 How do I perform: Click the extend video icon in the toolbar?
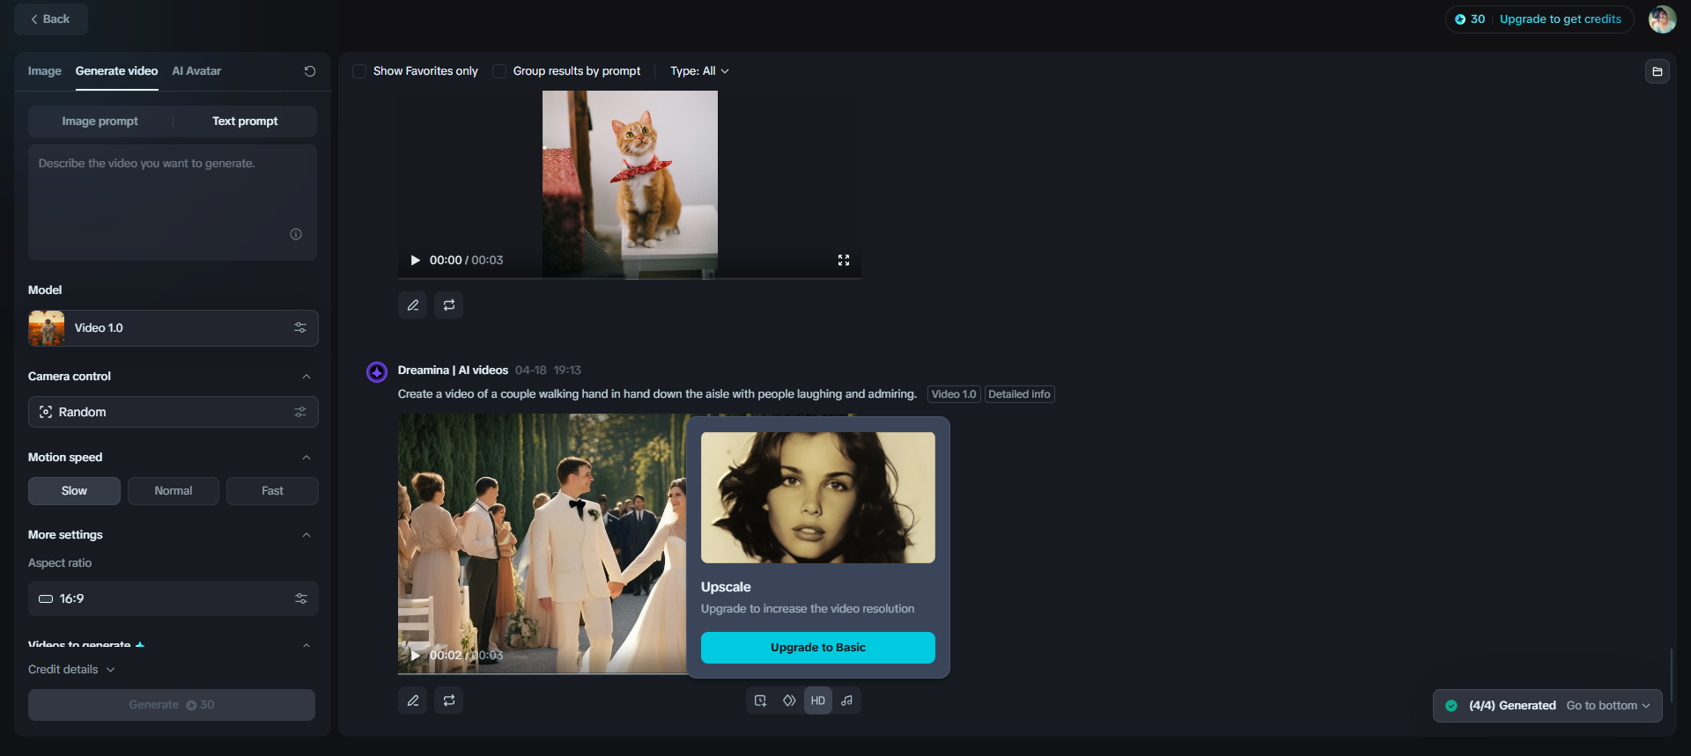[760, 701]
